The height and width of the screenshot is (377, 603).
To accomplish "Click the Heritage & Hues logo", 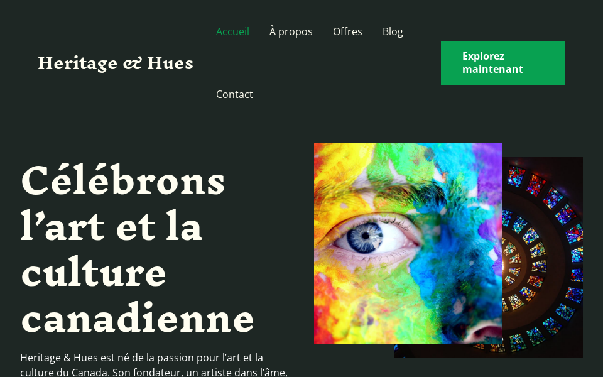I will (116, 63).
